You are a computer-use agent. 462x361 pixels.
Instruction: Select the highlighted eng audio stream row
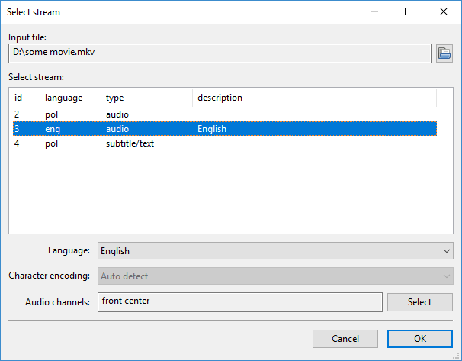pyautogui.click(x=225, y=129)
